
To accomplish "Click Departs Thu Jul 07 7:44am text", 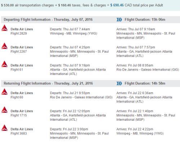I will pos(70,29).
